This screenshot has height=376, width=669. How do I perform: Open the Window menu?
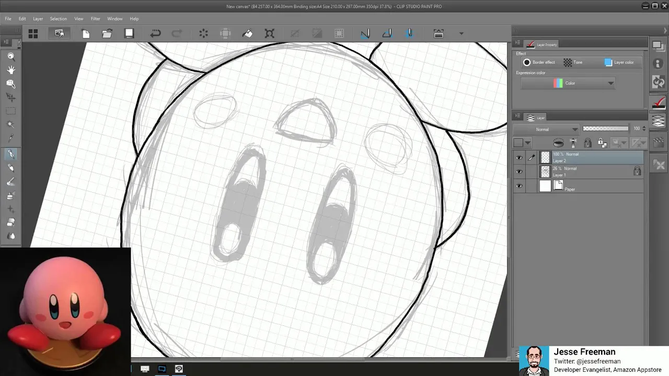114,19
